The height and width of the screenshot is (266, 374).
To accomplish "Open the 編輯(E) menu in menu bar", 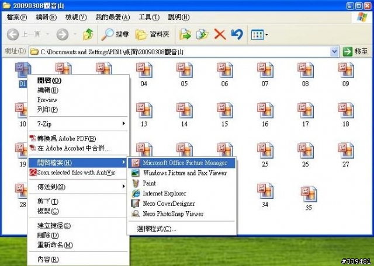I will [46, 17].
